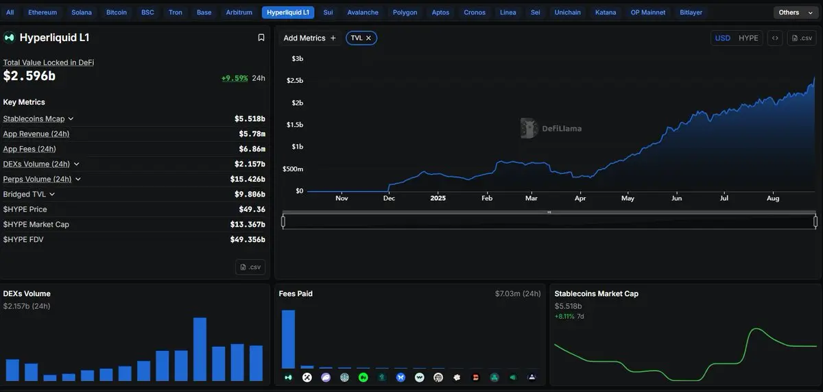Open the Base chain tab

click(204, 12)
